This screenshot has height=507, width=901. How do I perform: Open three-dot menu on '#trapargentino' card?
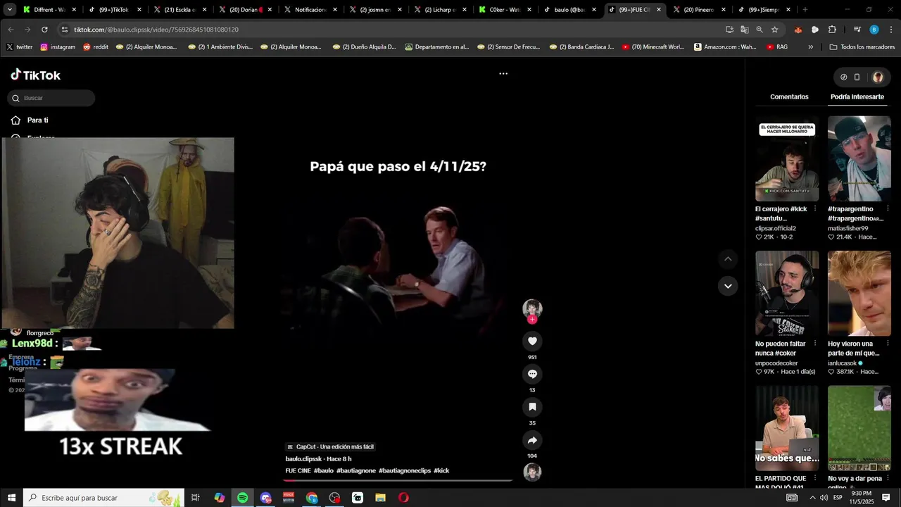pyautogui.click(x=888, y=209)
